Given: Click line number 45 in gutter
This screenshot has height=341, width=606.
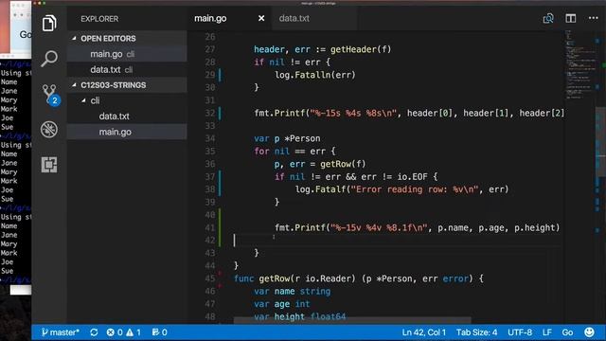Looking at the screenshot, I should (210, 278).
